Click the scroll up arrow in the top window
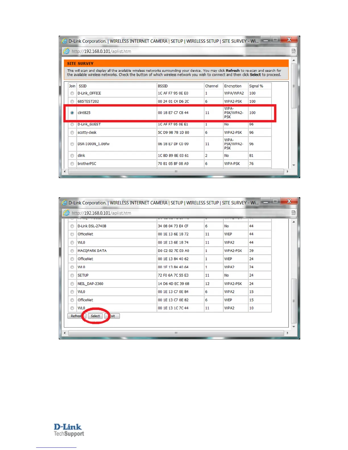 pos(294,60)
